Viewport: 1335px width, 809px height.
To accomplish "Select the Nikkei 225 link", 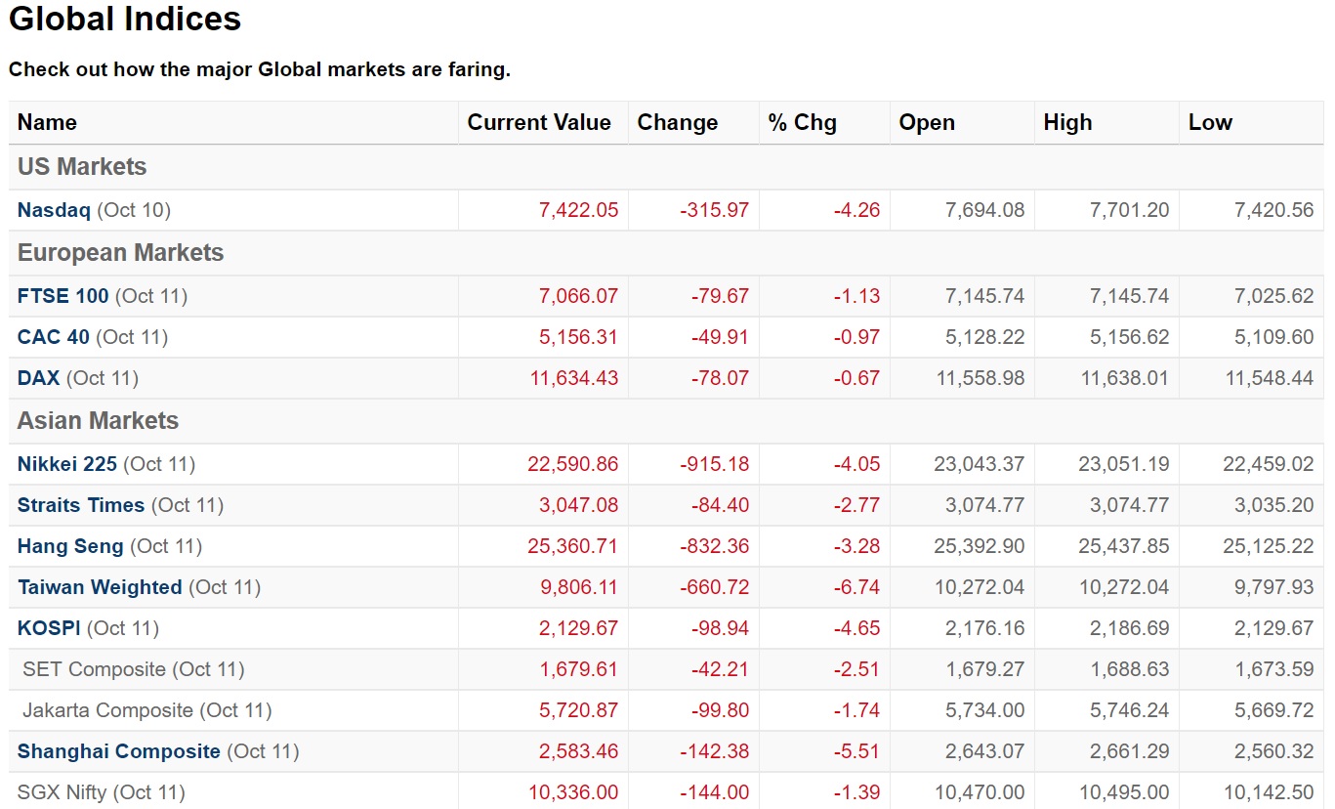I will point(66,464).
